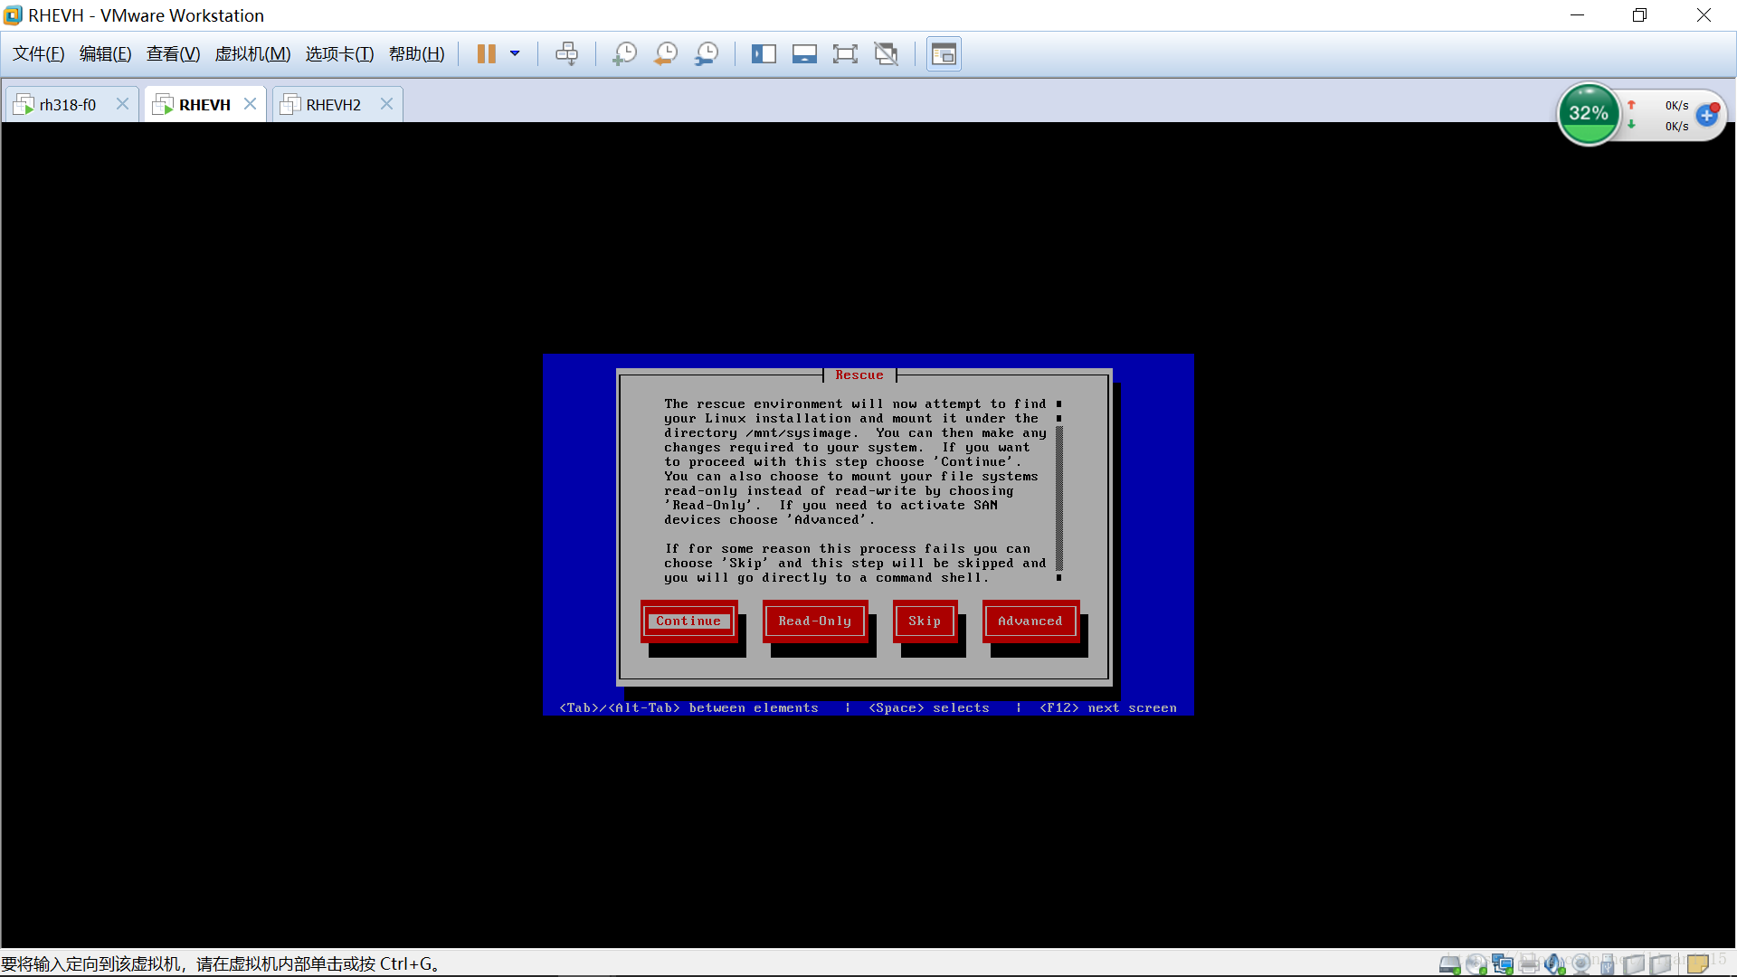This screenshot has height=977, width=1737.
Task: Click the 0K/s upload speed readout
Action: coord(1676,106)
